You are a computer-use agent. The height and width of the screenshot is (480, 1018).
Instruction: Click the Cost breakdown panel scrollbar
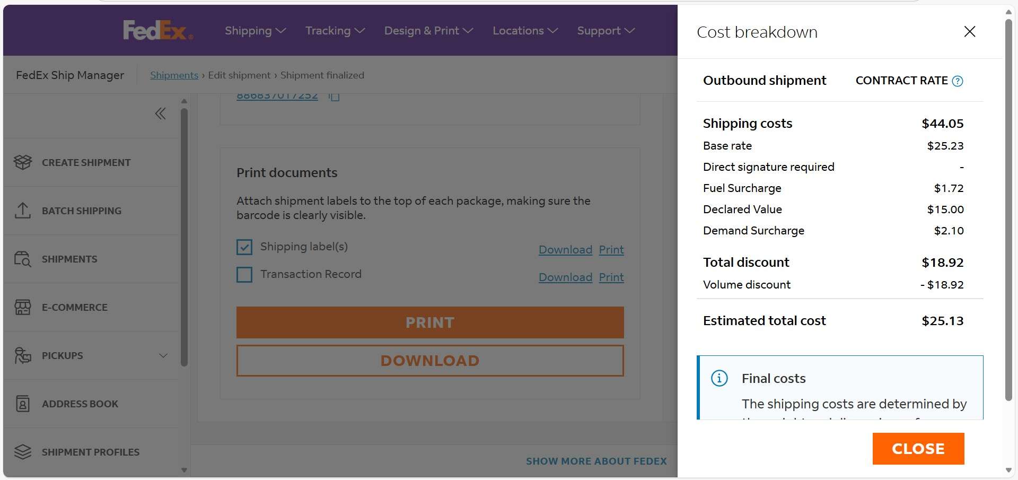click(1008, 212)
